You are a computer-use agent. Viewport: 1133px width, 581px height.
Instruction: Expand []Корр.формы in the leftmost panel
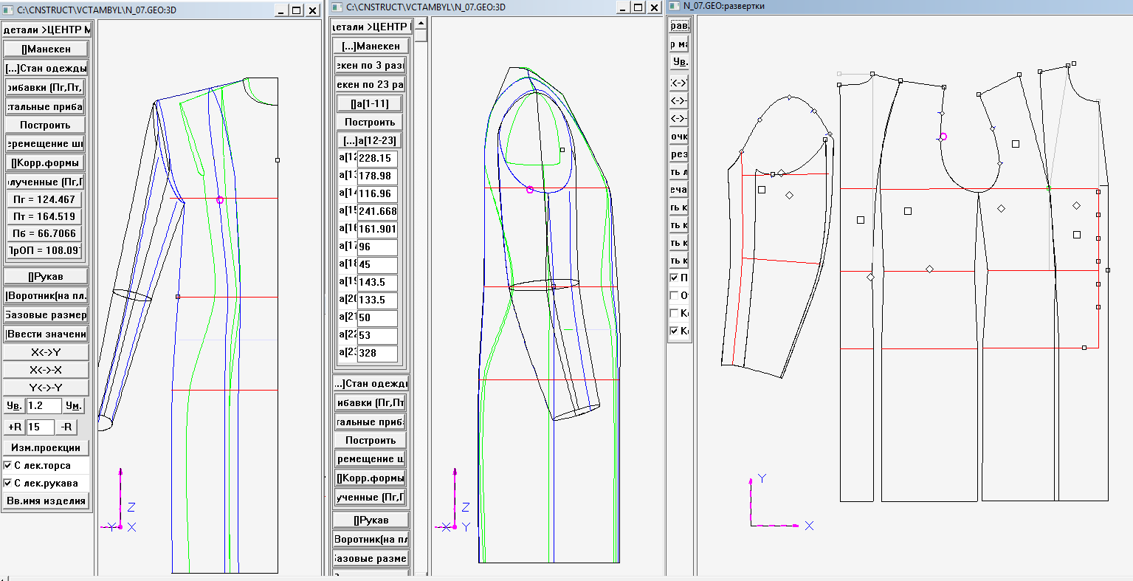point(45,162)
